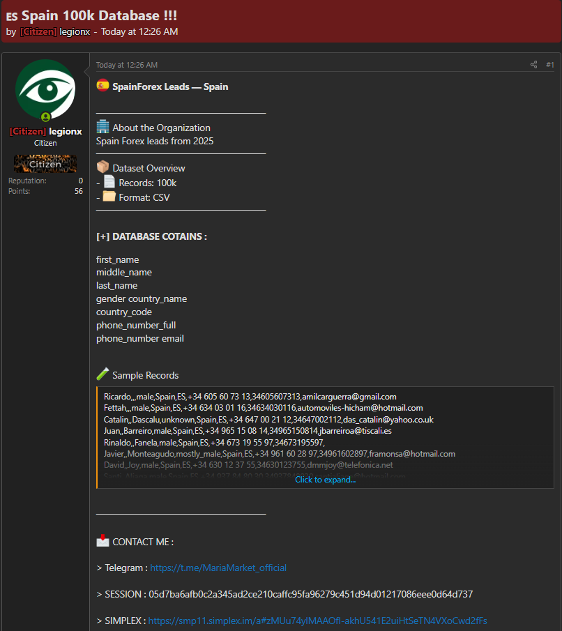Click the sample record starting with Fettah
The width and height of the screenshot is (562, 631).
[x=264, y=408]
